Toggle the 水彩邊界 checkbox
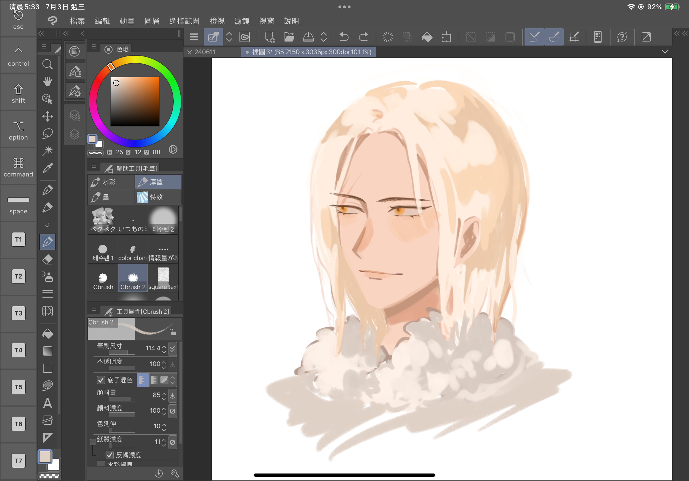 click(x=101, y=464)
